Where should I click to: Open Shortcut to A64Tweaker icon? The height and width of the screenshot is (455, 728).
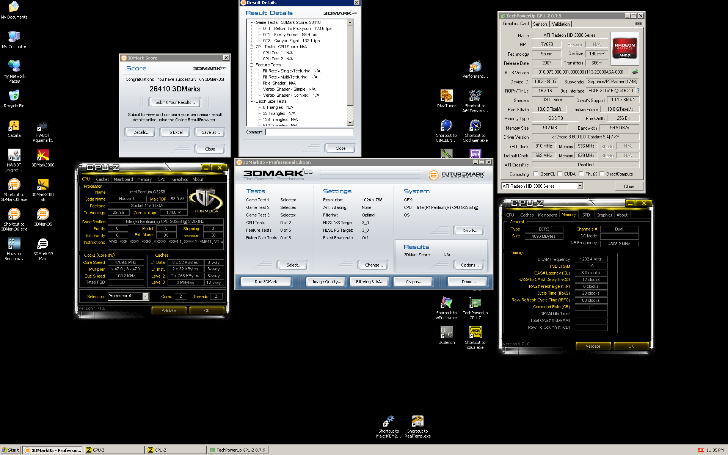click(x=475, y=101)
